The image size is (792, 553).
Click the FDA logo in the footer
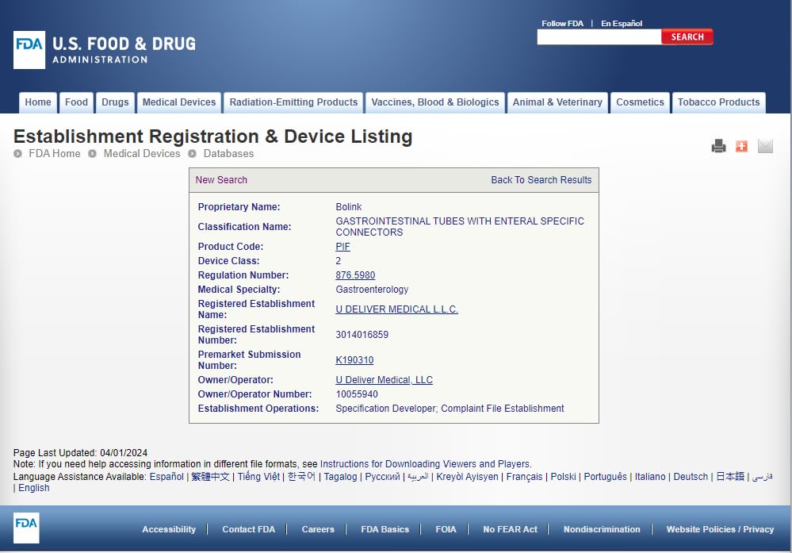(26, 528)
